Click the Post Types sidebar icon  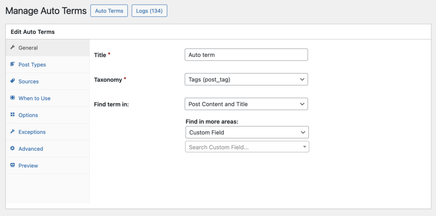[12, 64]
